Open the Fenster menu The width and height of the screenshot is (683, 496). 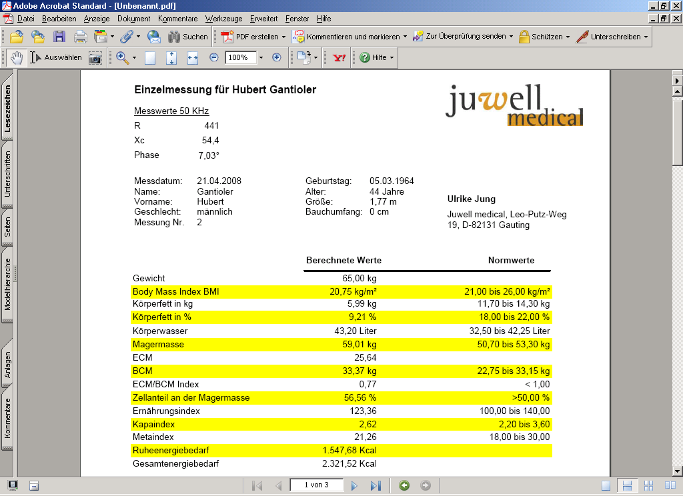point(297,19)
